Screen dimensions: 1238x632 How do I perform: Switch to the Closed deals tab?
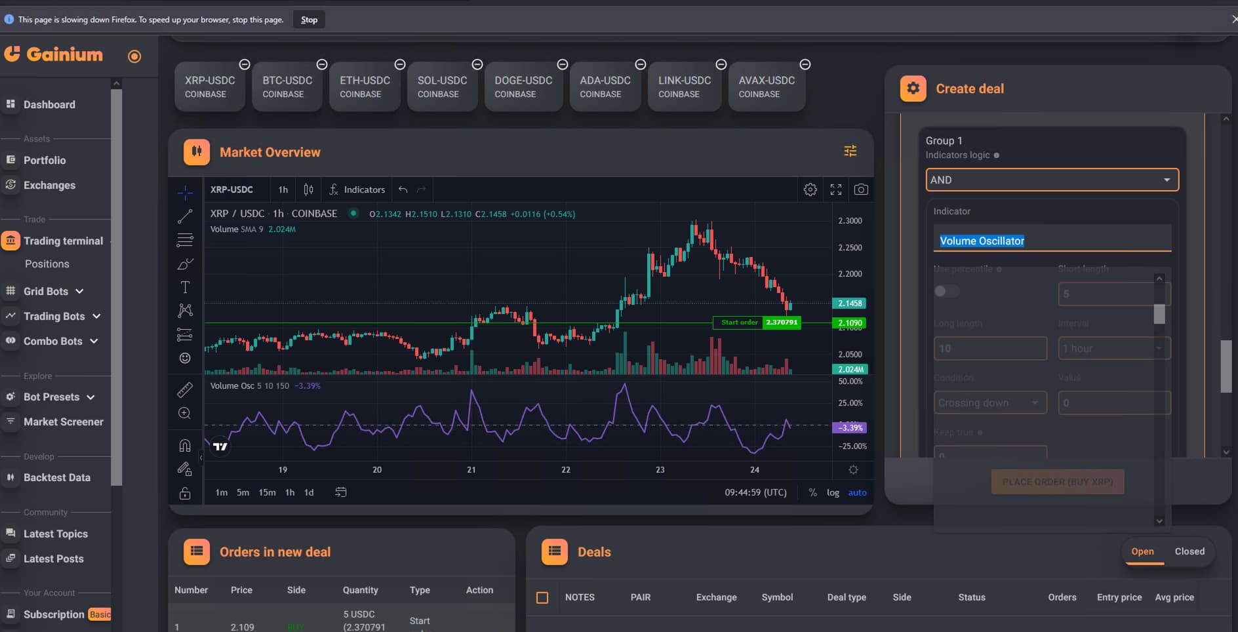pyautogui.click(x=1189, y=551)
